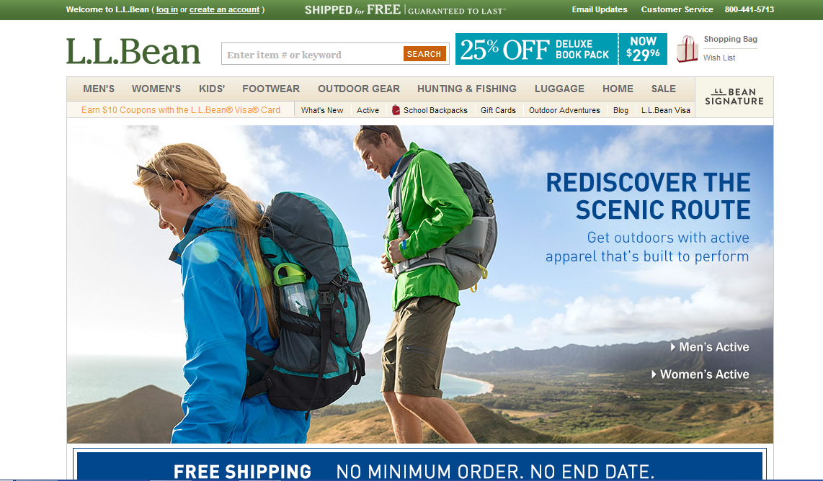
Task: Click the red backpack icon beside School Backpacks
Action: [396, 110]
